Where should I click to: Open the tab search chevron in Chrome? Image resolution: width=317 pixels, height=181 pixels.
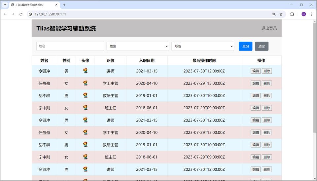coord(5,5)
